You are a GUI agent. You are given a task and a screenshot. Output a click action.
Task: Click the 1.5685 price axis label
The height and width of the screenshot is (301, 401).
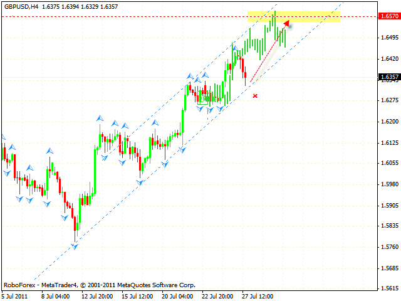pos(390,268)
